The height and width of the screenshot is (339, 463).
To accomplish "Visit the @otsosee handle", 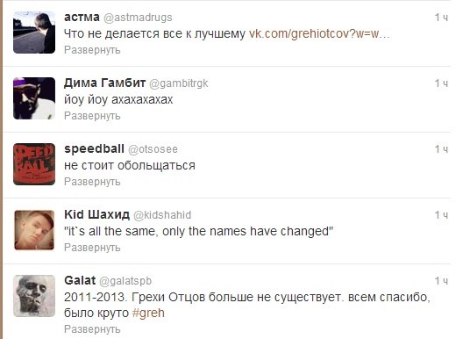I will pyautogui.click(x=153, y=149).
